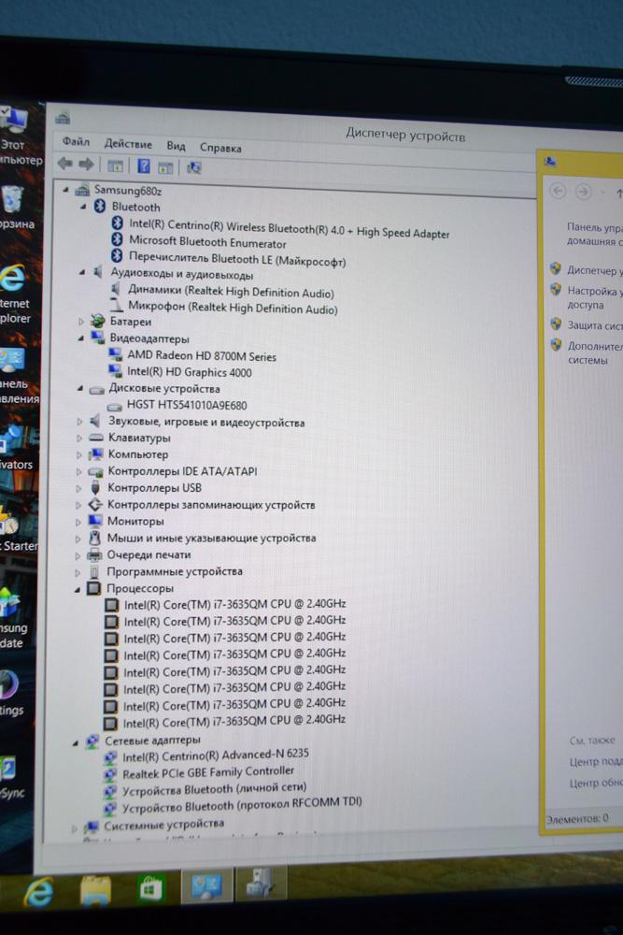The width and height of the screenshot is (623, 935).
Task: Click the Защита системы link in side panel
Action: point(594,325)
